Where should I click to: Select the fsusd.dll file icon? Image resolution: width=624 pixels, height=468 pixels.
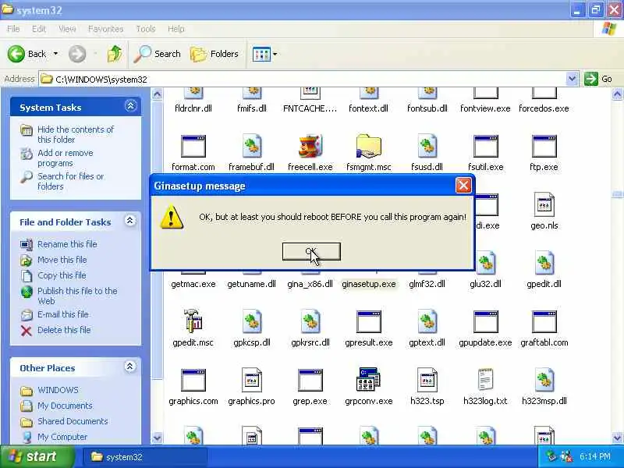427,146
